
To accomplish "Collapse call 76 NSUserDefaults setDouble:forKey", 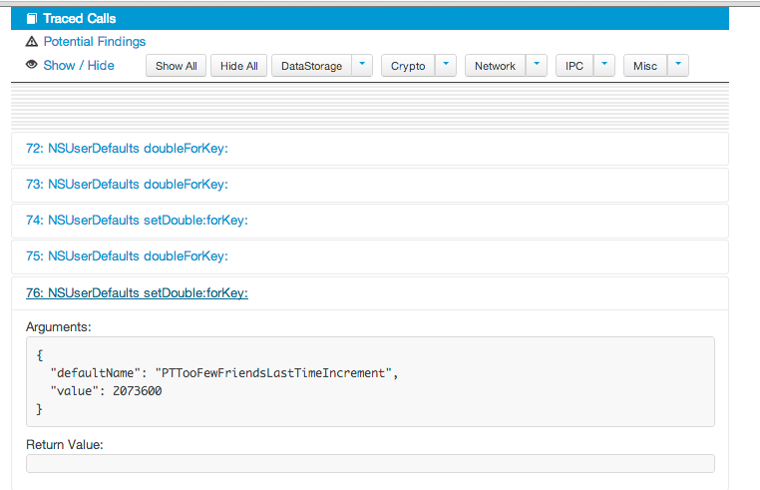I will (137, 292).
